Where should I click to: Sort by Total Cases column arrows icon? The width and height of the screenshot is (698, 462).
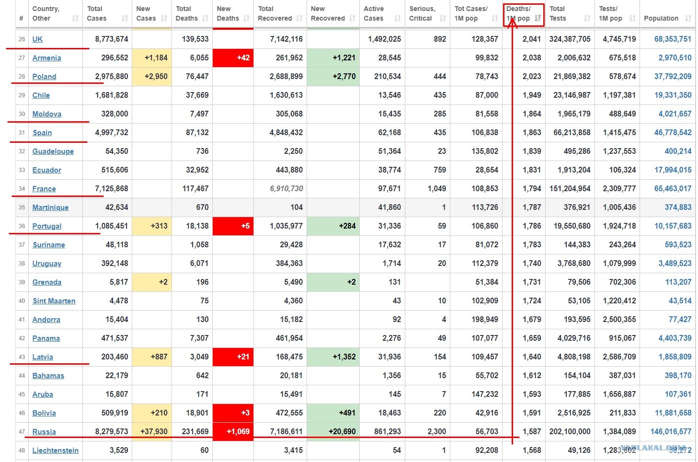(x=125, y=18)
